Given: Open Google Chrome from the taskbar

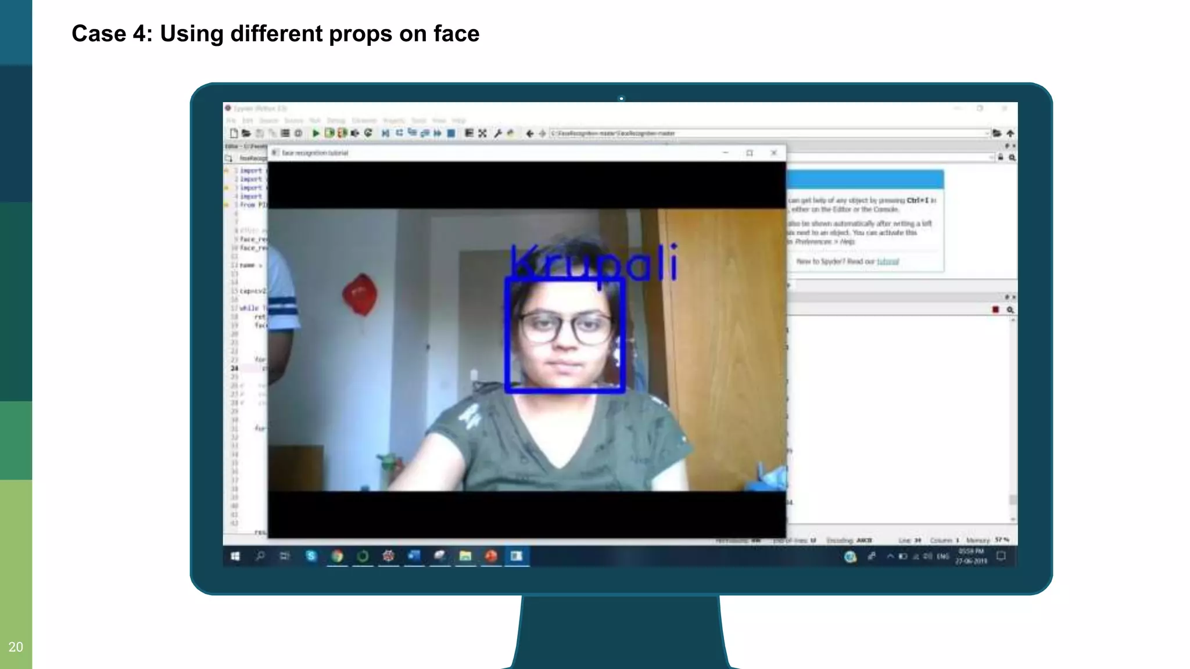Looking at the screenshot, I should click(337, 556).
